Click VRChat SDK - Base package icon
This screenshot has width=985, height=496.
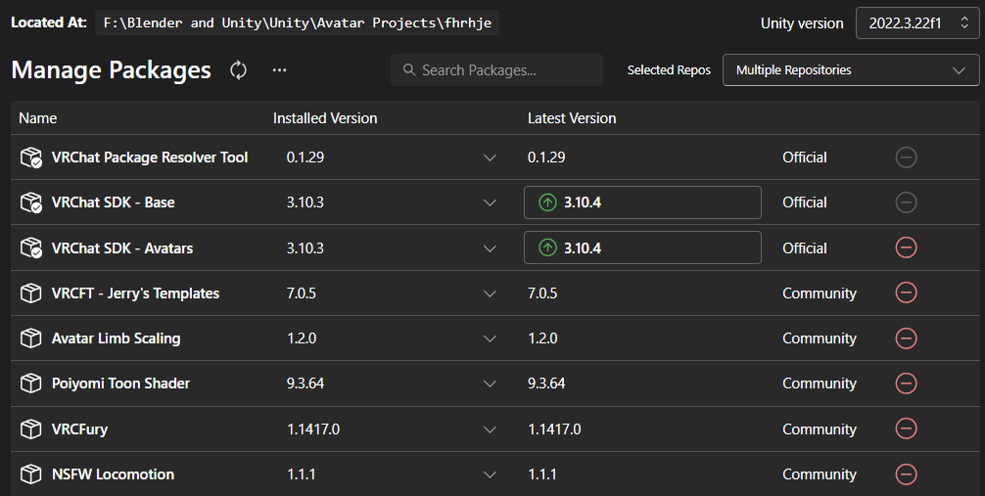coord(30,203)
